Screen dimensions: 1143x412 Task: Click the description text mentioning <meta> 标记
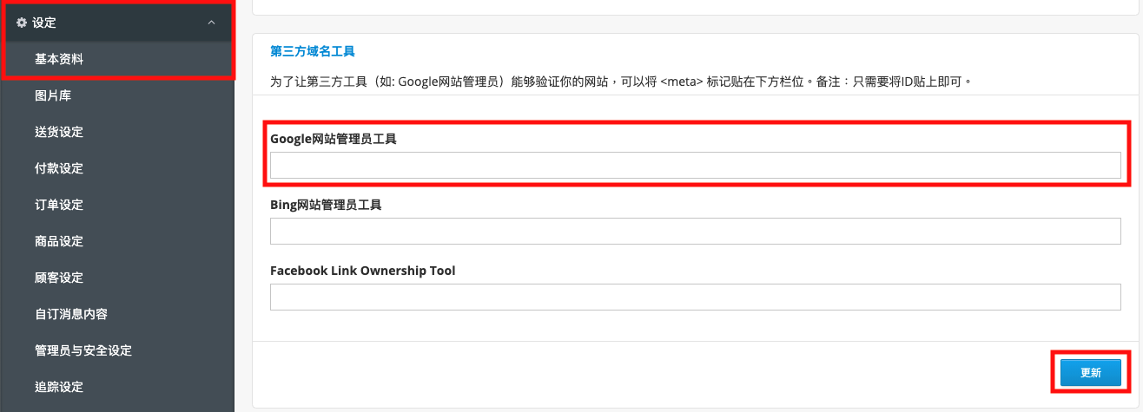click(620, 82)
